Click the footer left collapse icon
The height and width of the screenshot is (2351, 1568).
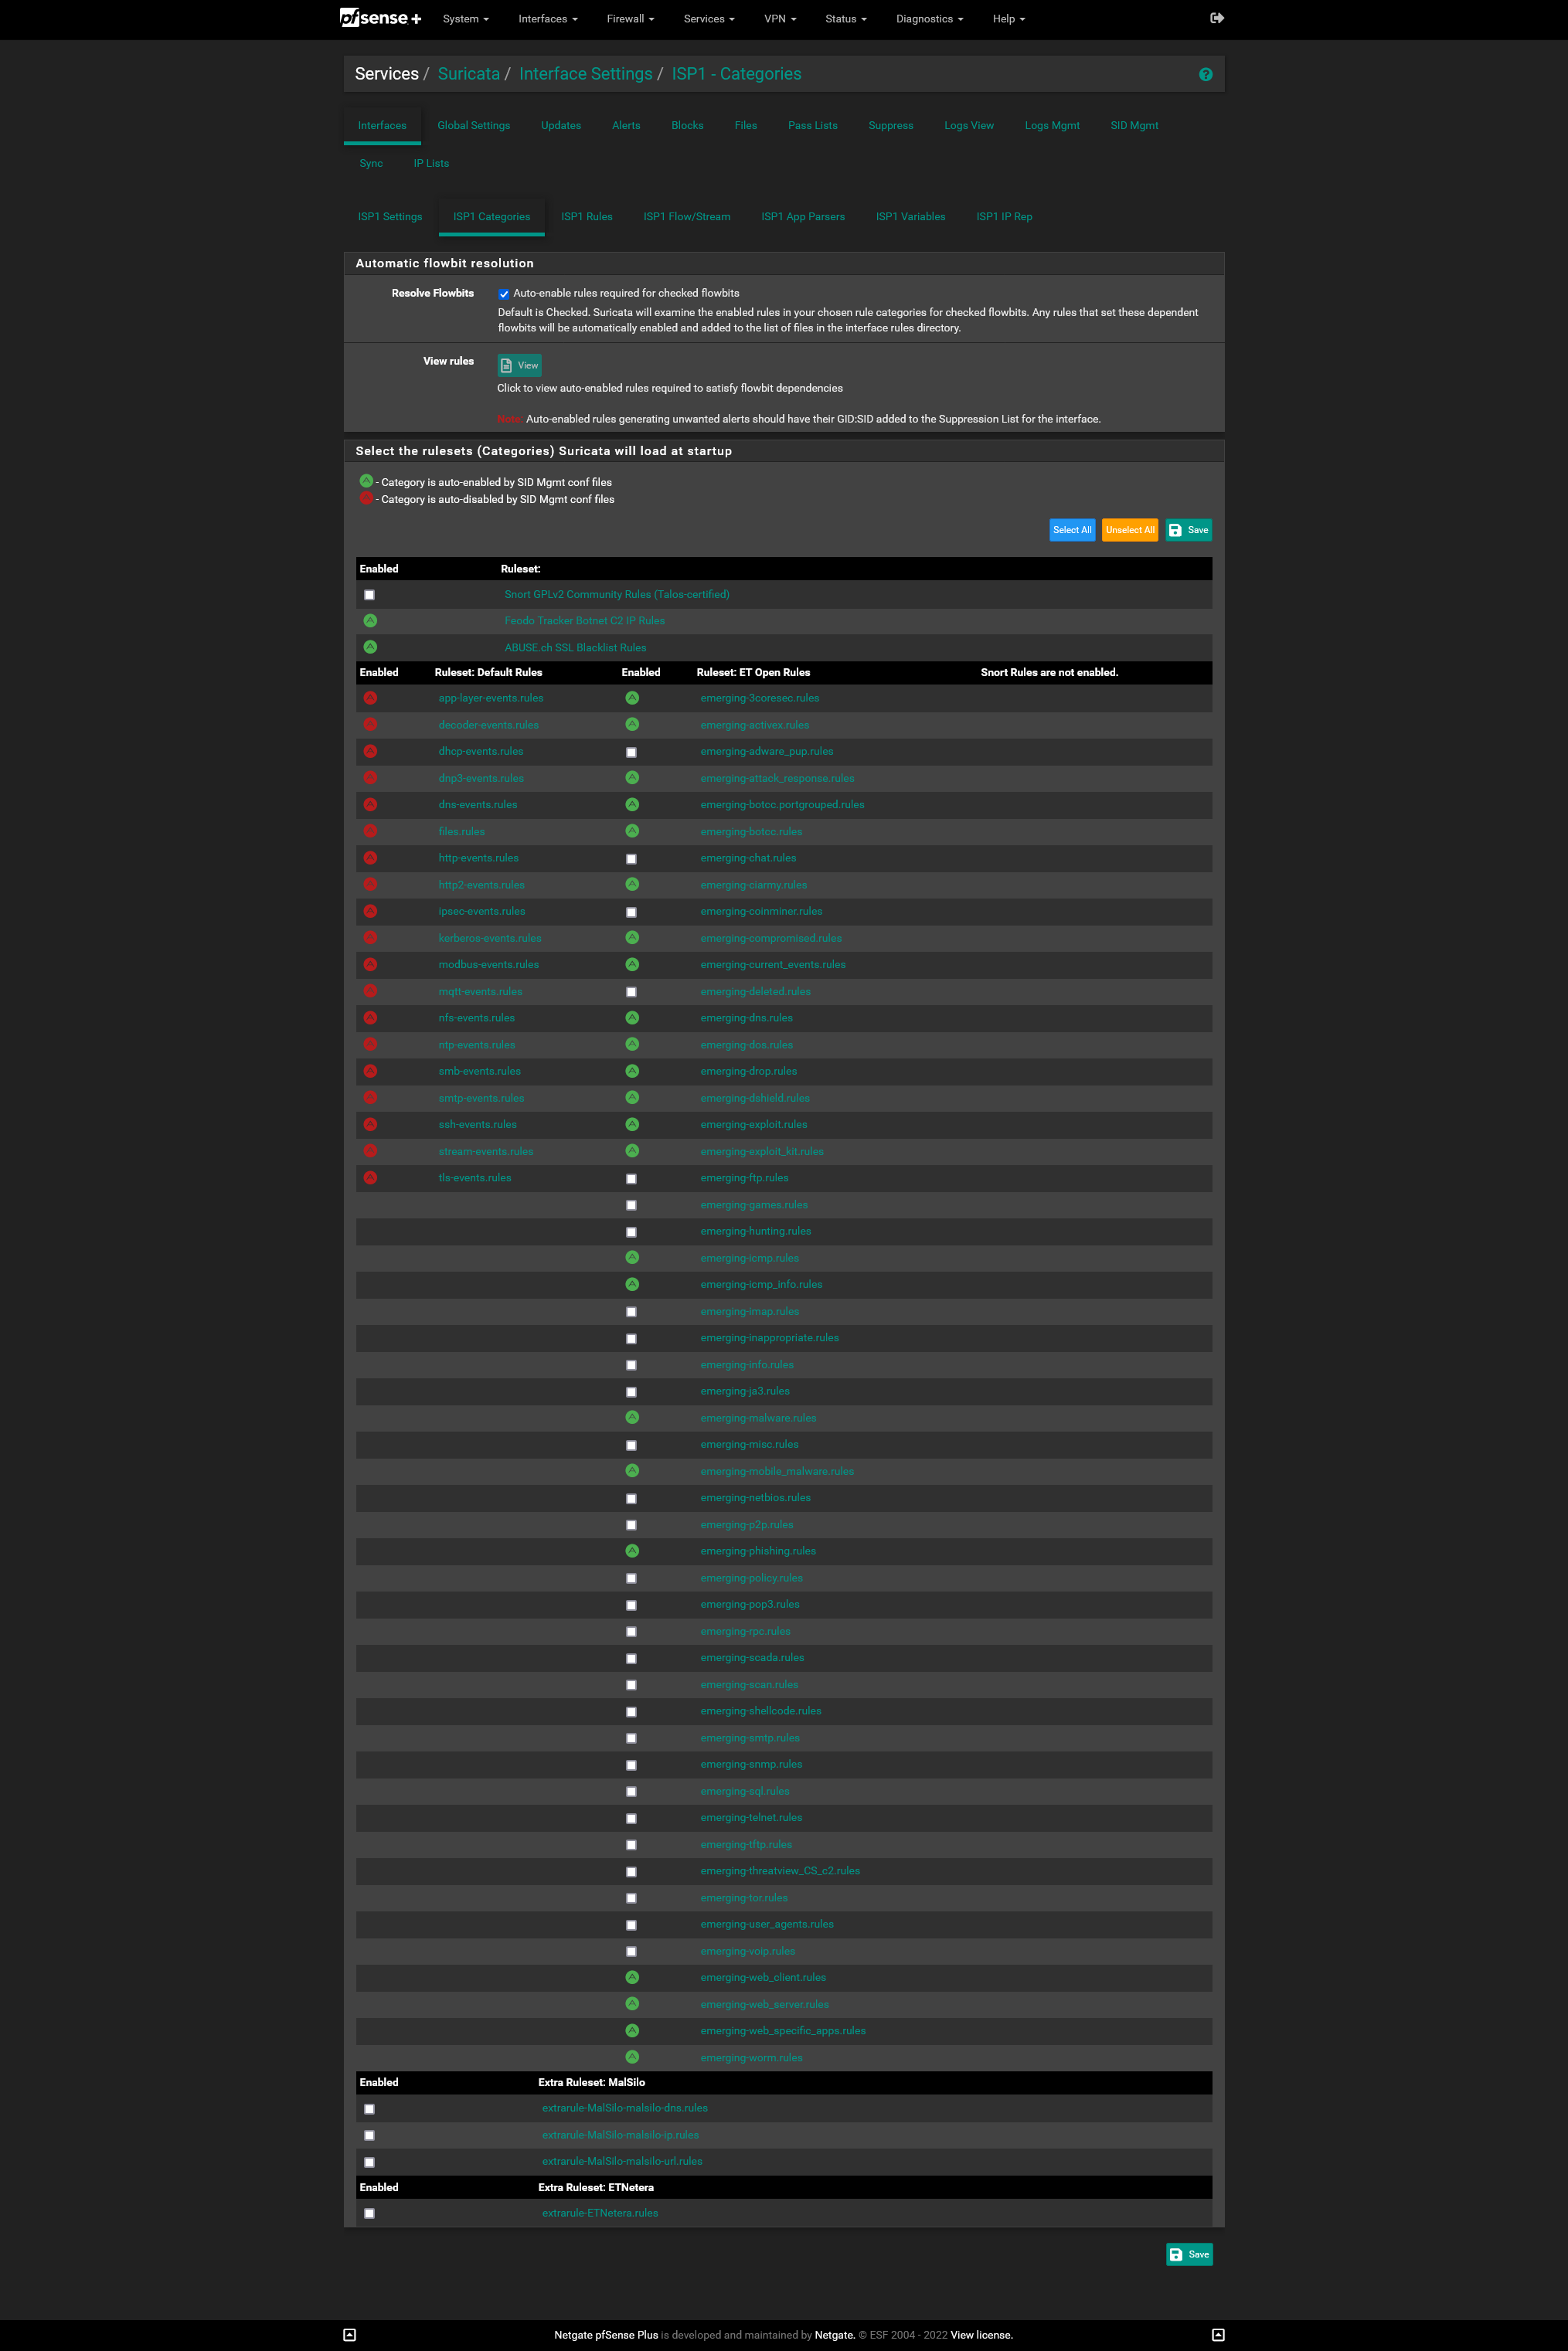coord(349,2335)
